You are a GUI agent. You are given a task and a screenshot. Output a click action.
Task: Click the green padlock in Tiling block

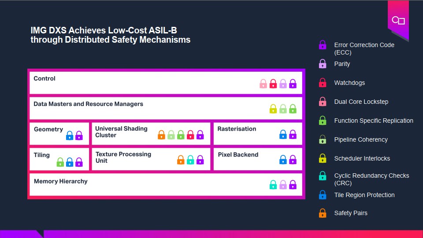point(60,162)
